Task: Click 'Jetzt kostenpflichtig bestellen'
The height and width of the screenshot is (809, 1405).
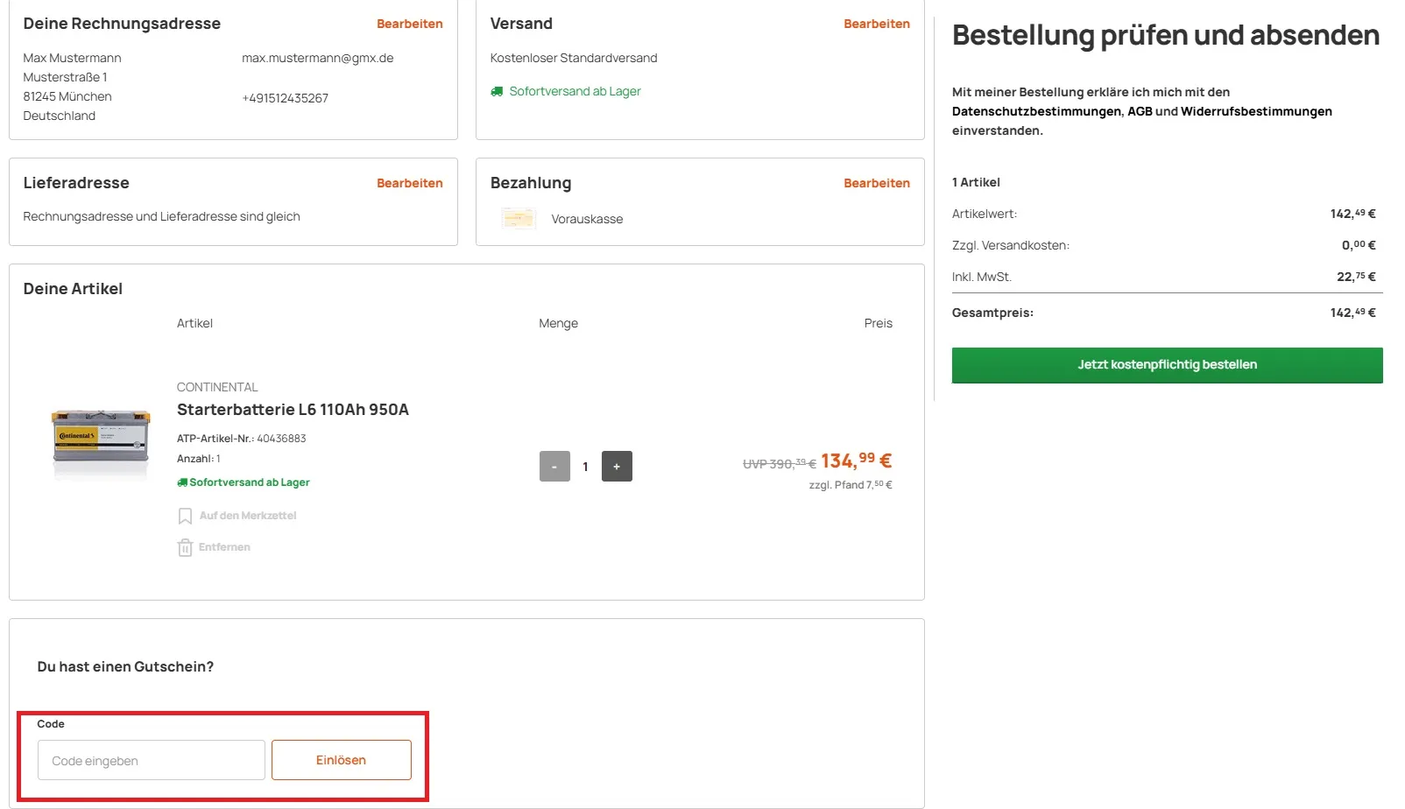Action: (x=1167, y=364)
